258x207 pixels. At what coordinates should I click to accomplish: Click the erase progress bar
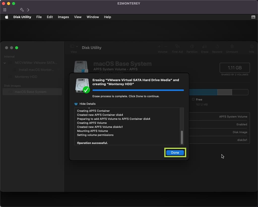138,90
